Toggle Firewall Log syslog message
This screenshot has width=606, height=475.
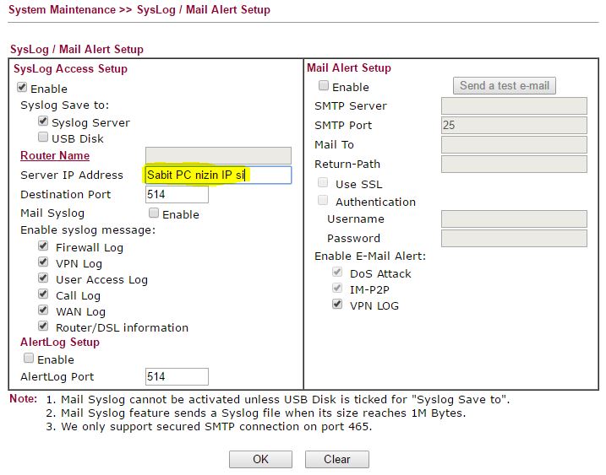tap(43, 246)
